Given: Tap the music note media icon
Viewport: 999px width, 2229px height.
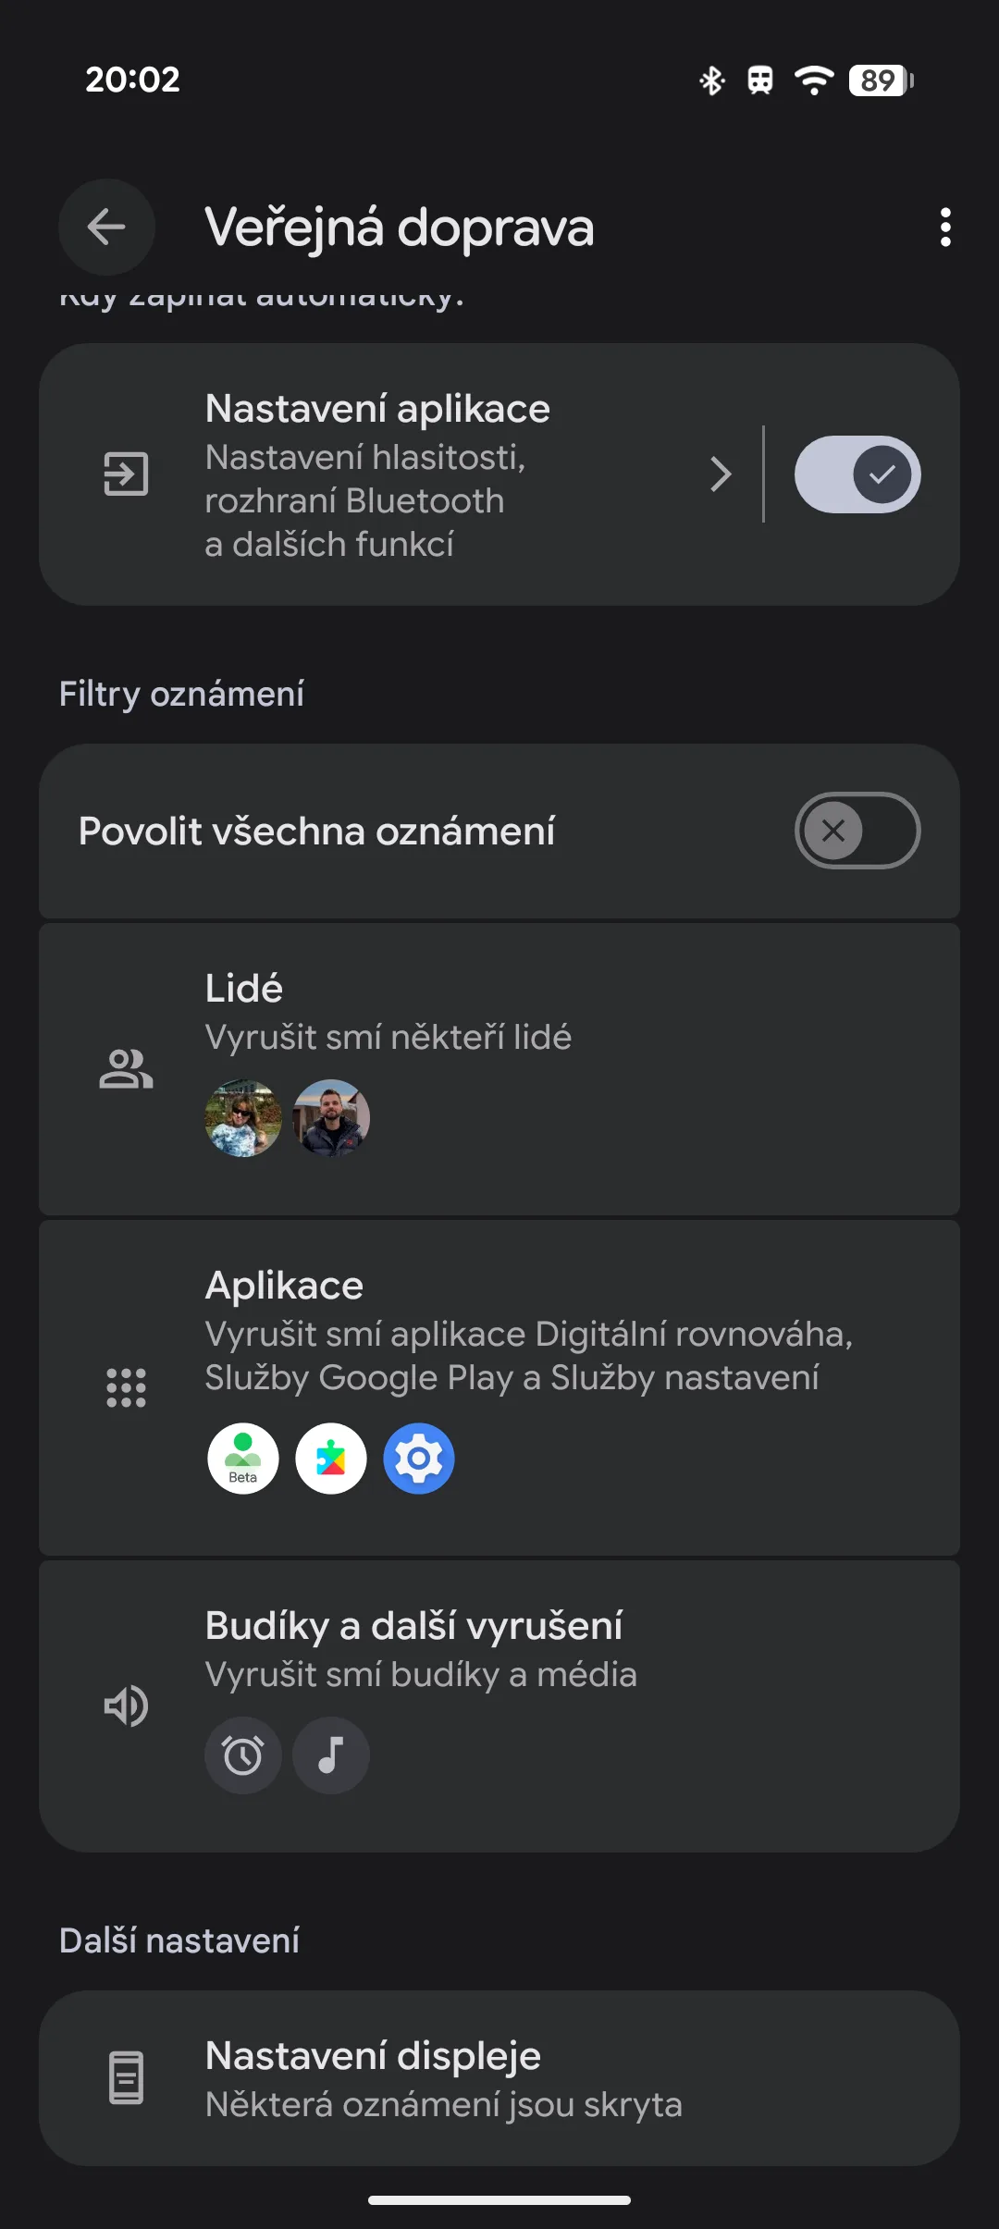Looking at the screenshot, I should [331, 1755].
